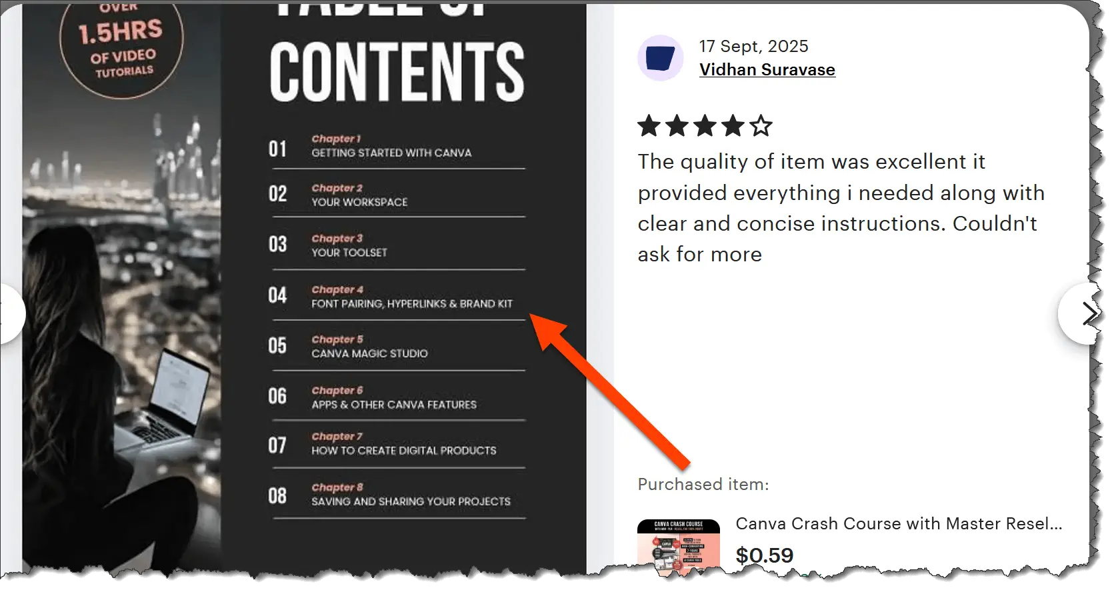Open Vidhan Suravase's reviewer avatar
The height and width of the screenshot is (594, 1118).
(660, 58)
